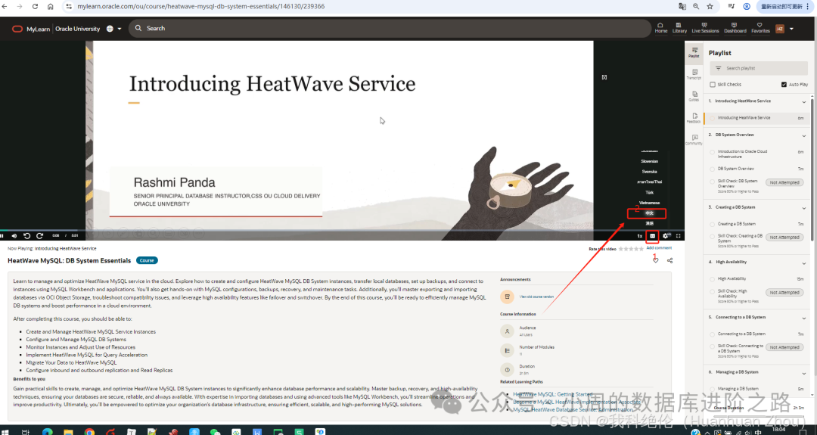This screenshot has width=817, height=435.
Task: Open the Transcript side panel tab
Action: click(694, 74)
